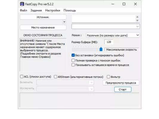This screenshot has width=159, height=119.
Task: Maximize the FastCopy window
Action: click(x=124, y=4)
